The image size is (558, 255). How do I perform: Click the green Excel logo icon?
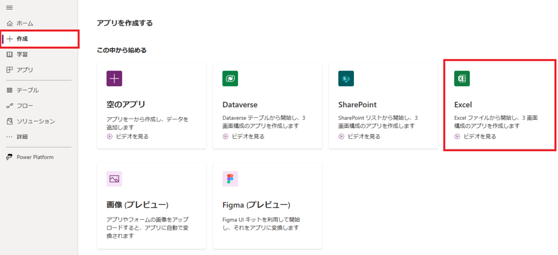[x=462, y=79]
